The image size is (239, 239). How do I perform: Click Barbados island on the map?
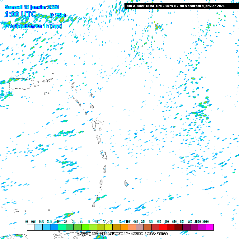[126, 184]
